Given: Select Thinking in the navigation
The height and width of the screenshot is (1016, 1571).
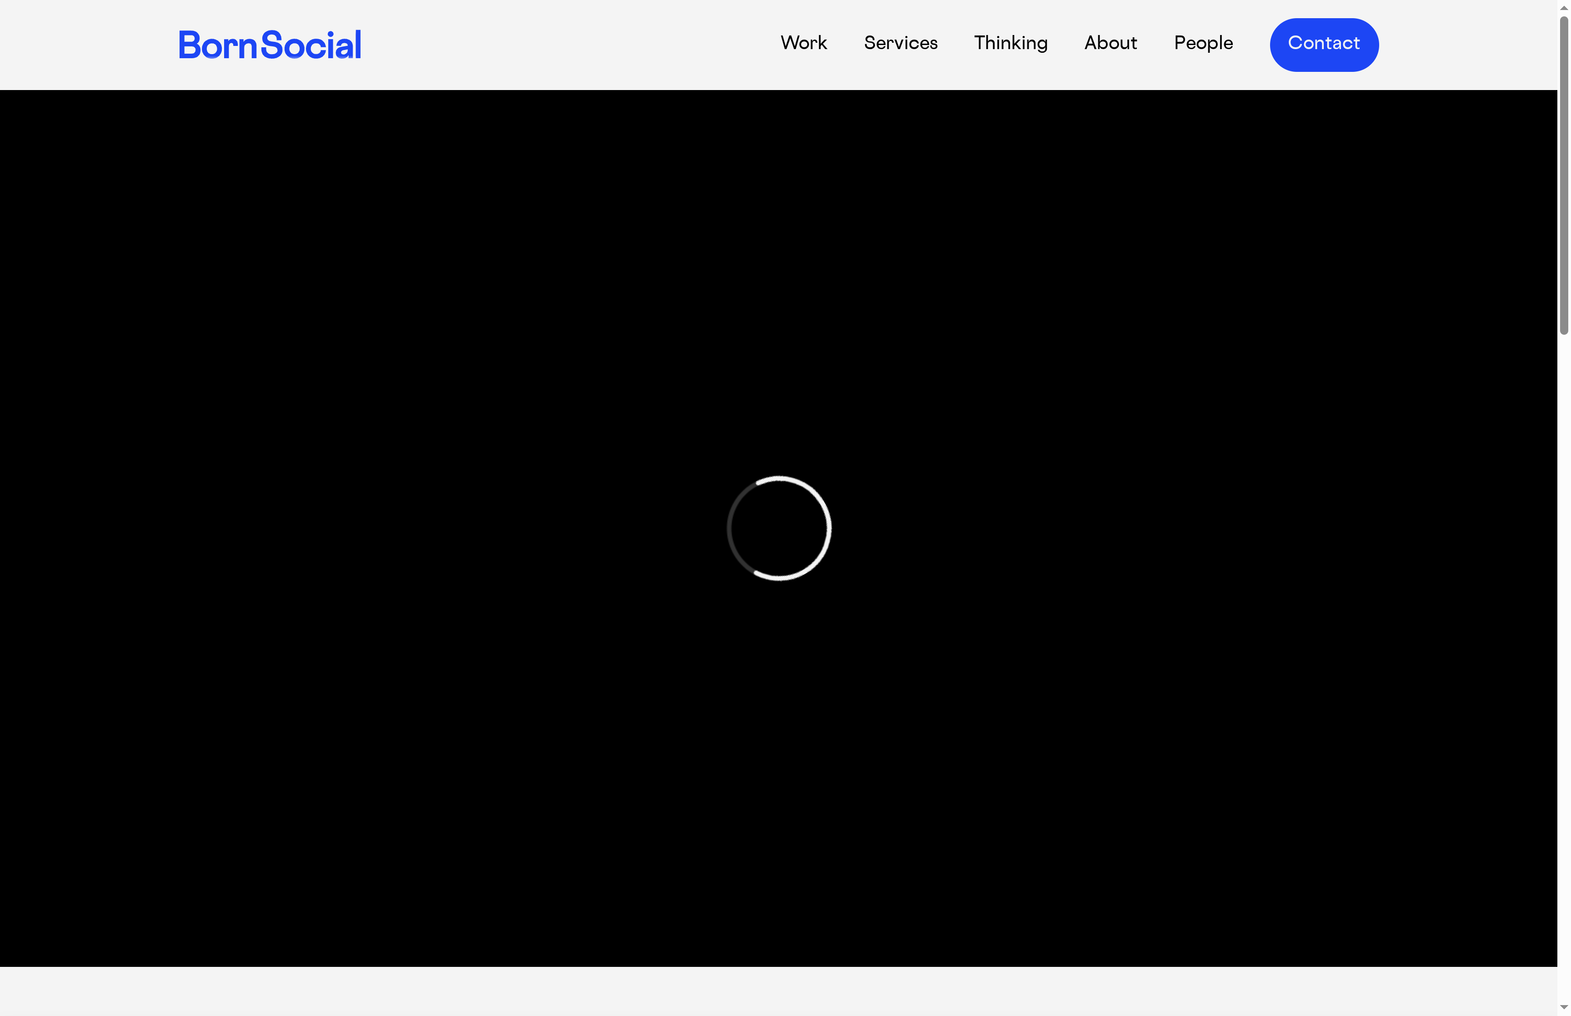Looking at the screenshot, I should [1011, 44].
